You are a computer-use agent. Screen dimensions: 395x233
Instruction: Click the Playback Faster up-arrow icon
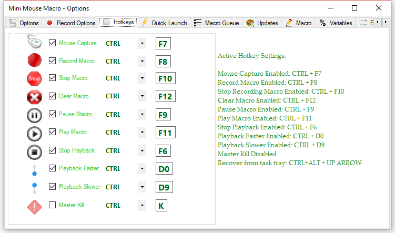point(35,169)
